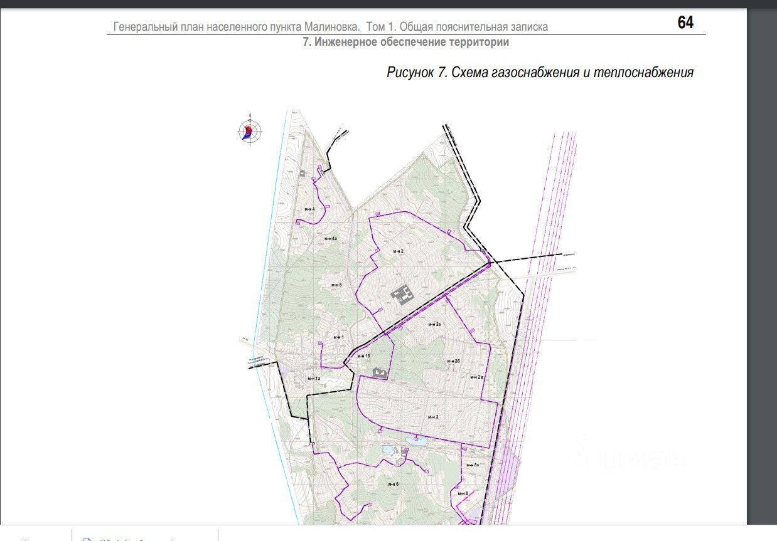
Task: Click the м-н 2 district label
Action: click(x=398, y=251)
